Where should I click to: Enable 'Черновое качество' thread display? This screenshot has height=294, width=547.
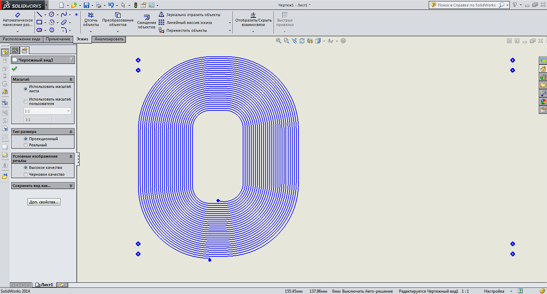pyautogui.click(x=26, y=174)
